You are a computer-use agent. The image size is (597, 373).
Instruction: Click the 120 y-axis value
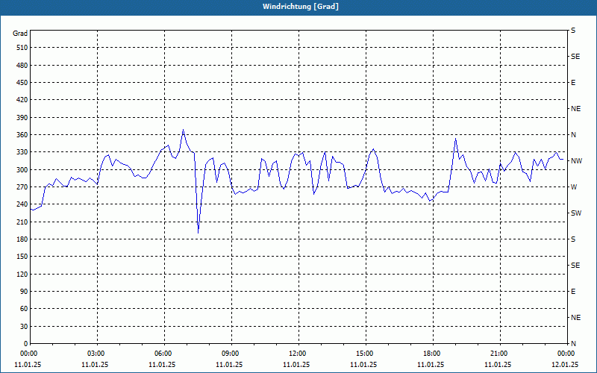22,274
